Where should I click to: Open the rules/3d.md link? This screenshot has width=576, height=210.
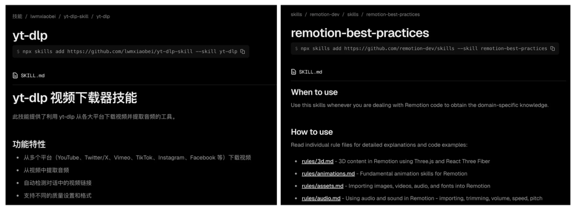pos(317,161)
